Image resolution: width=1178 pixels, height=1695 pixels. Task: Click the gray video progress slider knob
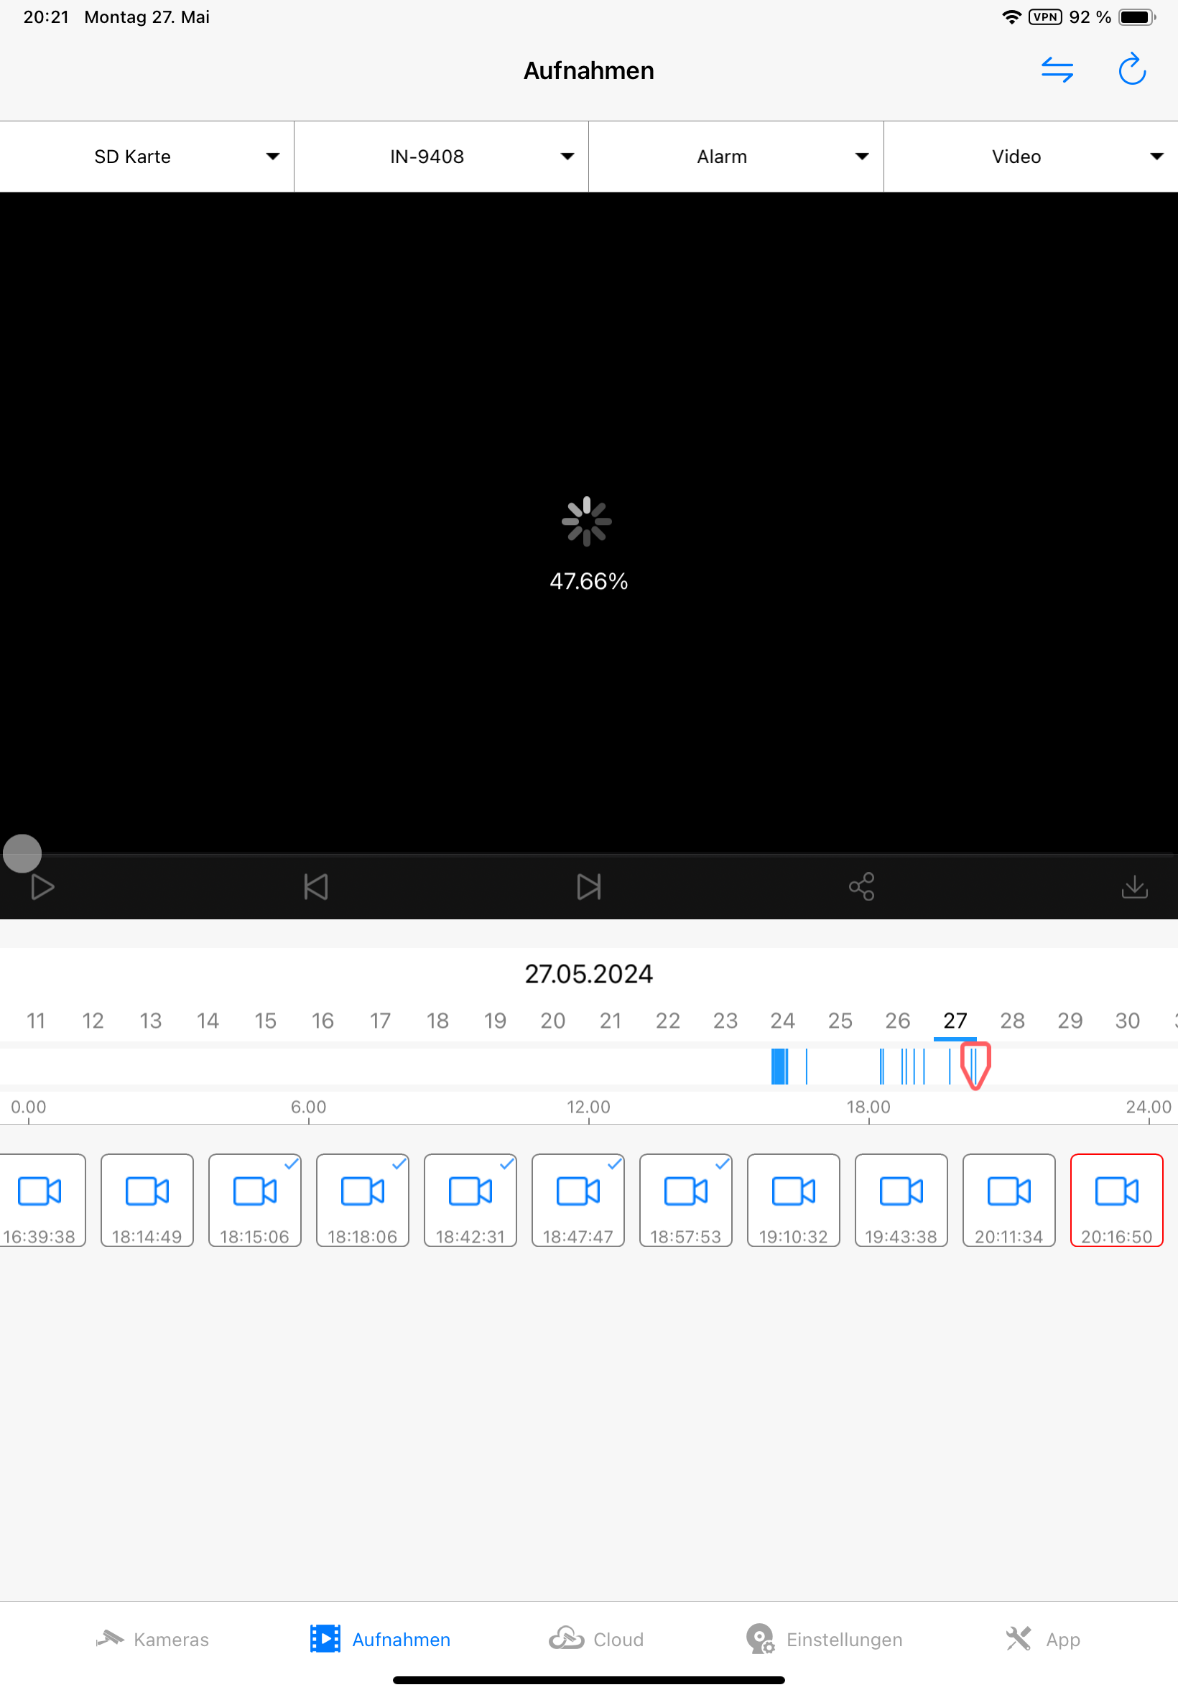(x=22, y=854)
